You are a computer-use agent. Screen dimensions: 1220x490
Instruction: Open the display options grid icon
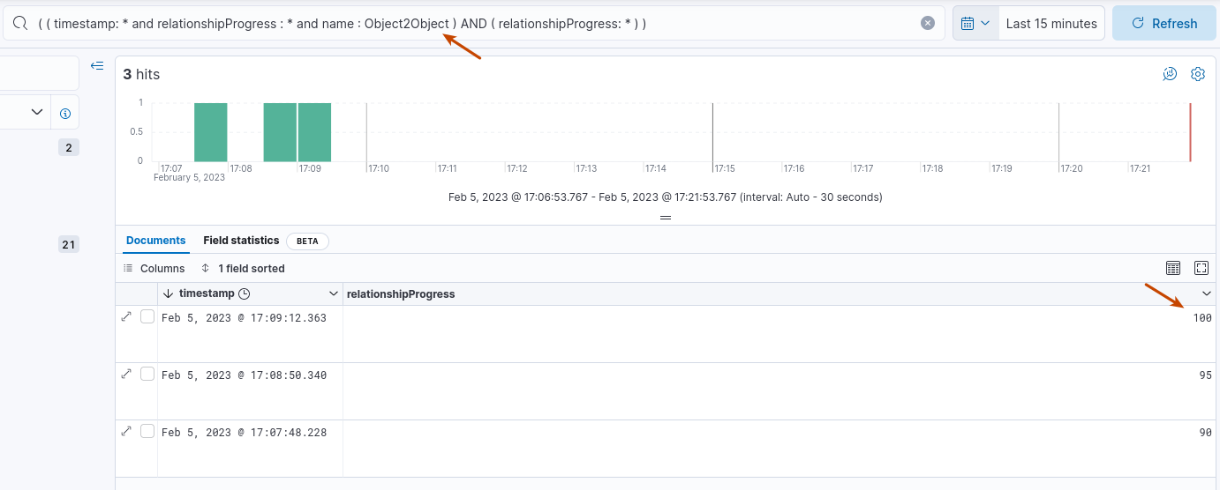point(1173,268)
